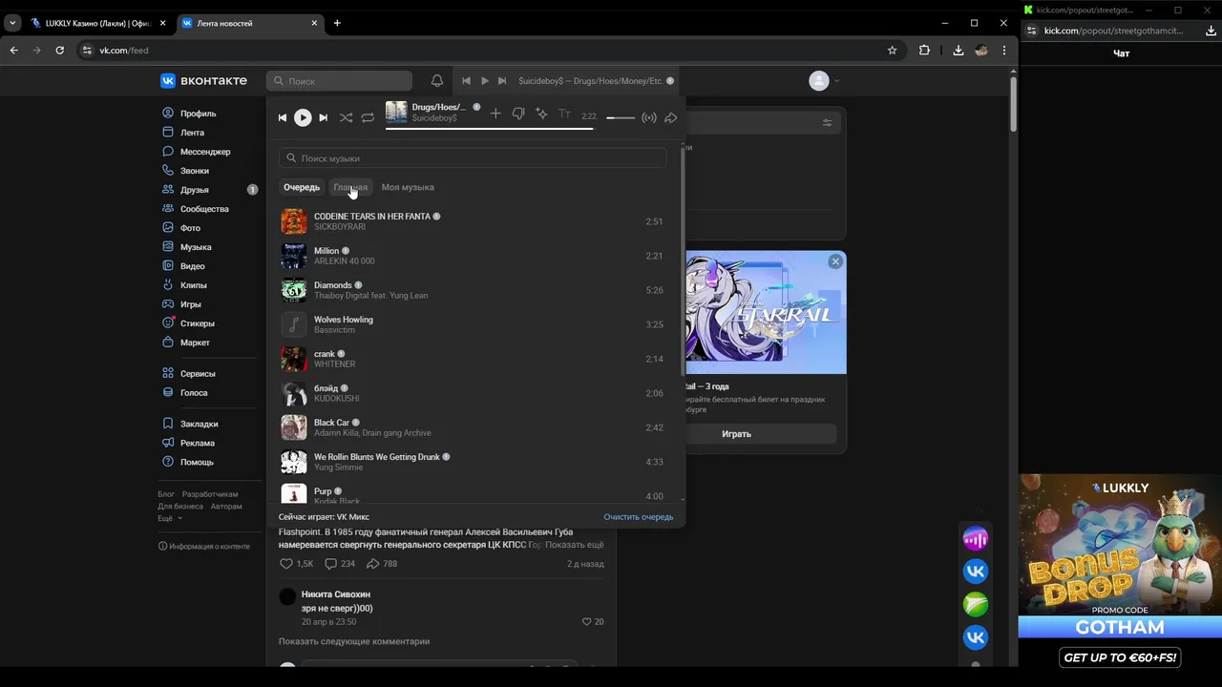
Task: Click the Очистить очередь link
Action: 638,517
